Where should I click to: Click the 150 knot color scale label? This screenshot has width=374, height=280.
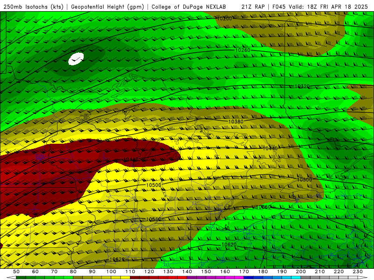(206, 272)
